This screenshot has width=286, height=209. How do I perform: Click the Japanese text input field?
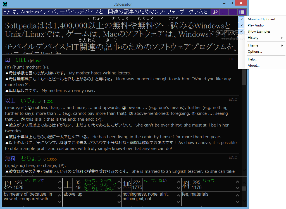pos(106,12)
